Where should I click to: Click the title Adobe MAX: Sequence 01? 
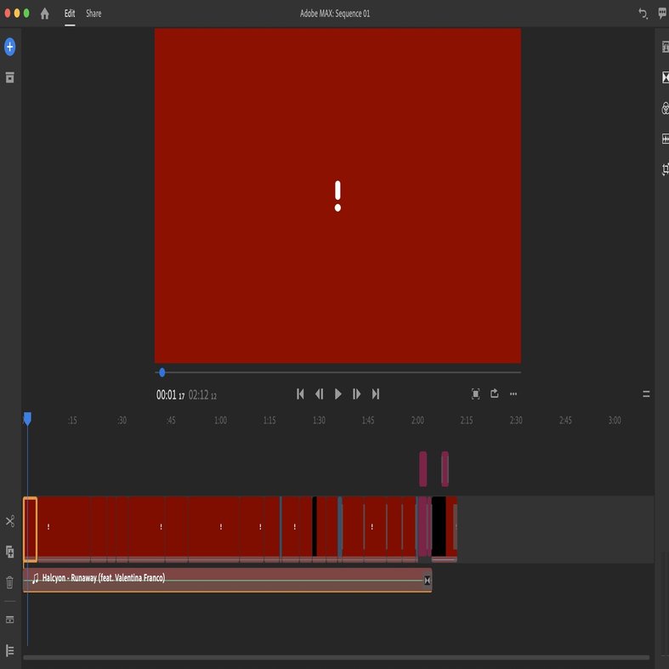click(x=335, y=14)
